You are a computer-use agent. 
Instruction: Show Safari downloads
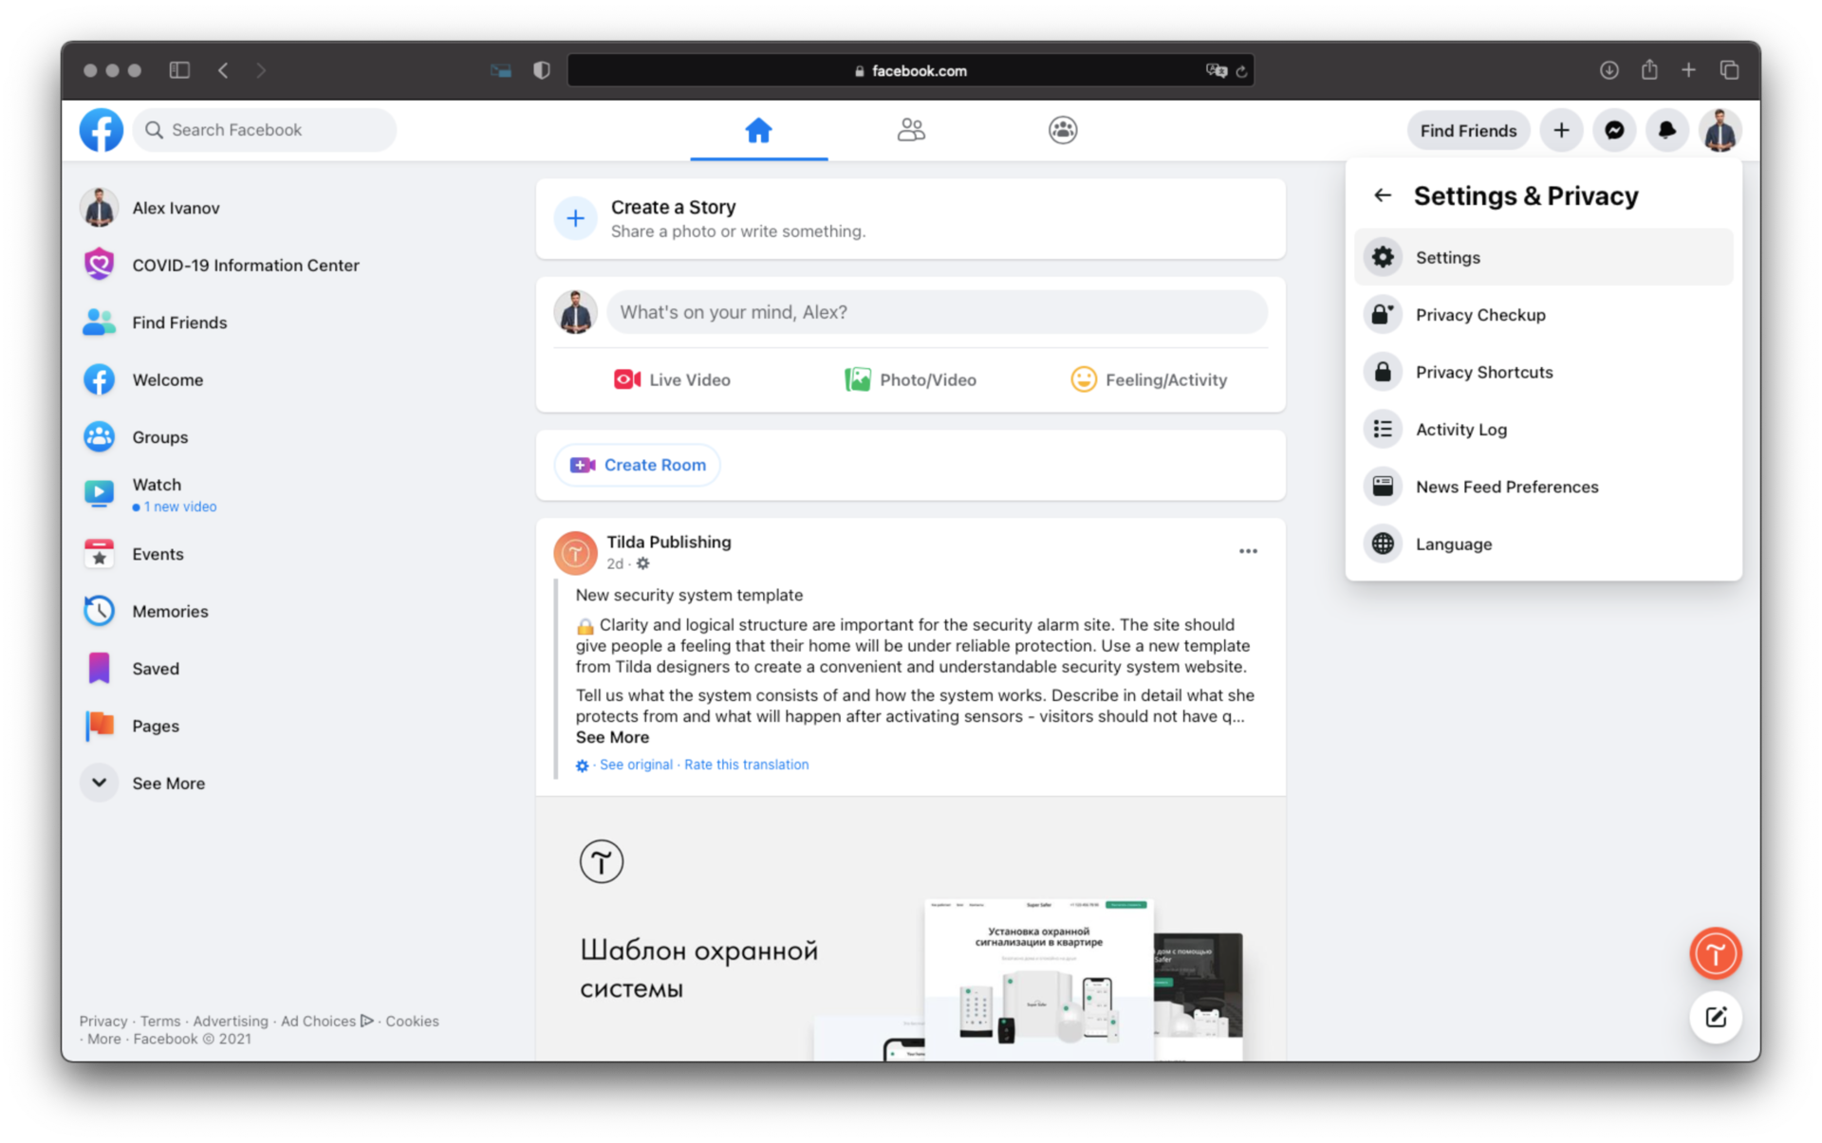(x=1609, y=70)
